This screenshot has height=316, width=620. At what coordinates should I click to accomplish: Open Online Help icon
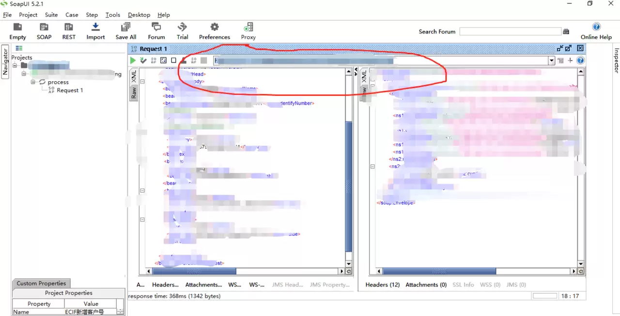coord(596,27)
